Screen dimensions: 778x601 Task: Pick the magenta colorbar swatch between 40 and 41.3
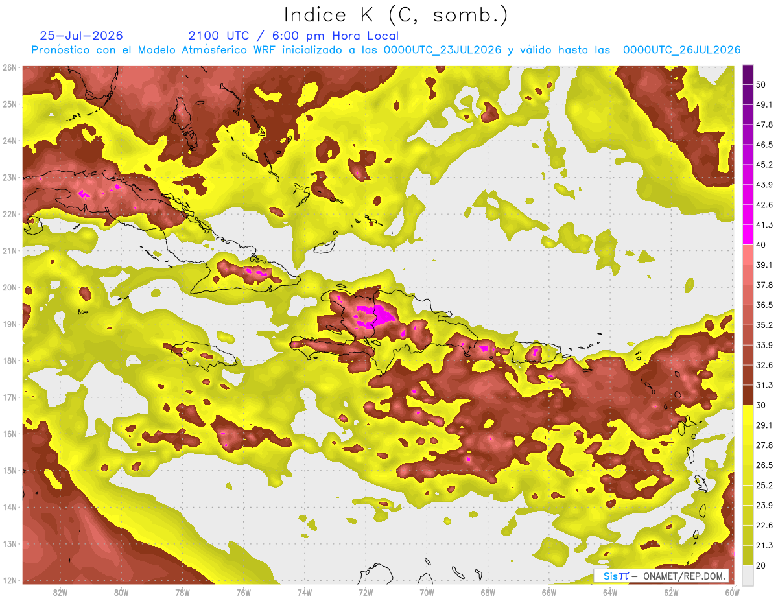(x=748, y=235)
